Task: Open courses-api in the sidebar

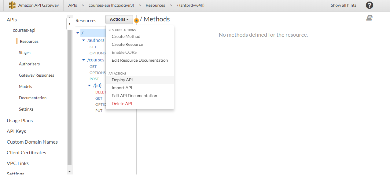Action: pos(24,30)
